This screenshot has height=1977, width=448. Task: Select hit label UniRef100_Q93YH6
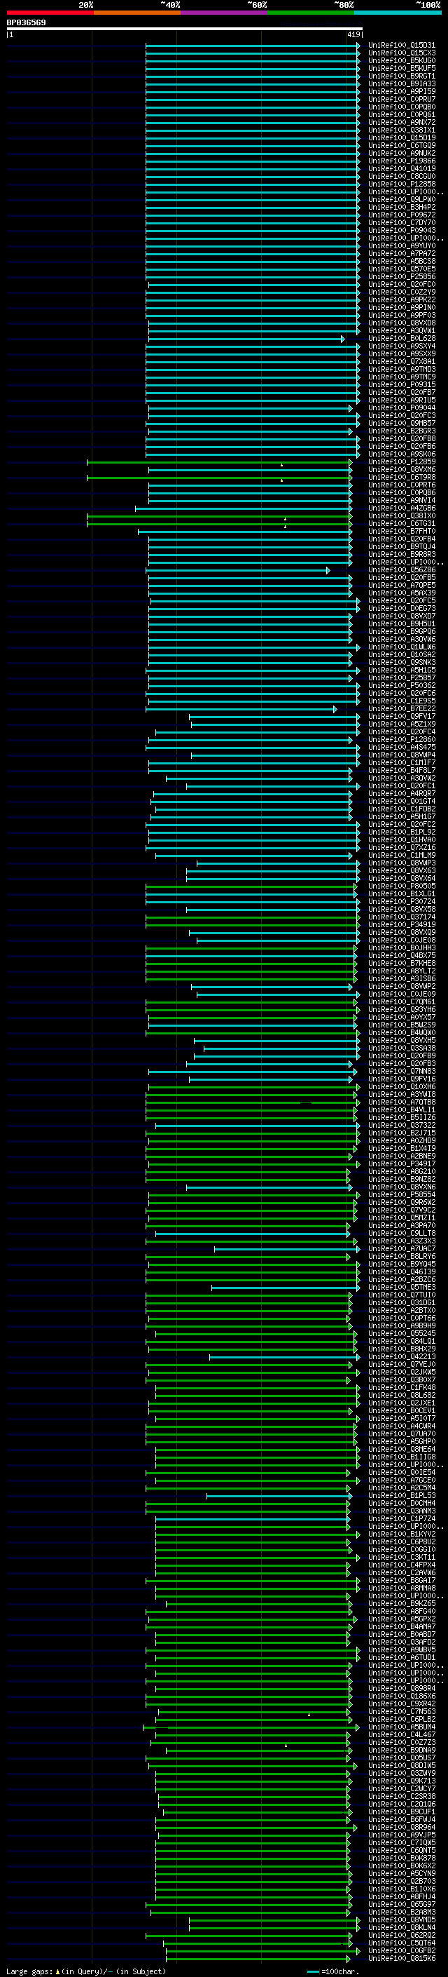point(401,1009)
